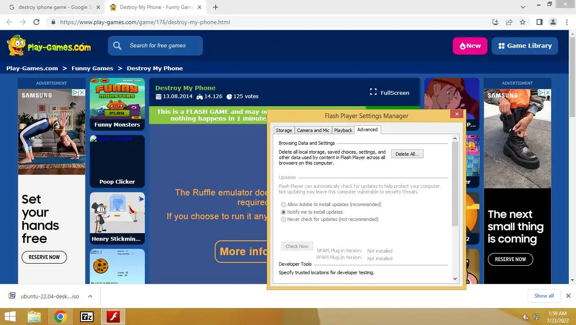Switch to the Storage tab
This screenshot has width=576, height=325.
(284, 130)
